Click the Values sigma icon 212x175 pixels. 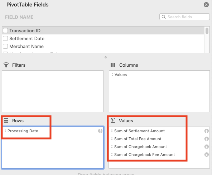113,120
